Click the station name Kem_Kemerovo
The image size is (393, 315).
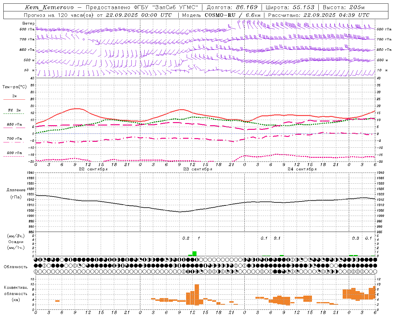coord(49,7)
